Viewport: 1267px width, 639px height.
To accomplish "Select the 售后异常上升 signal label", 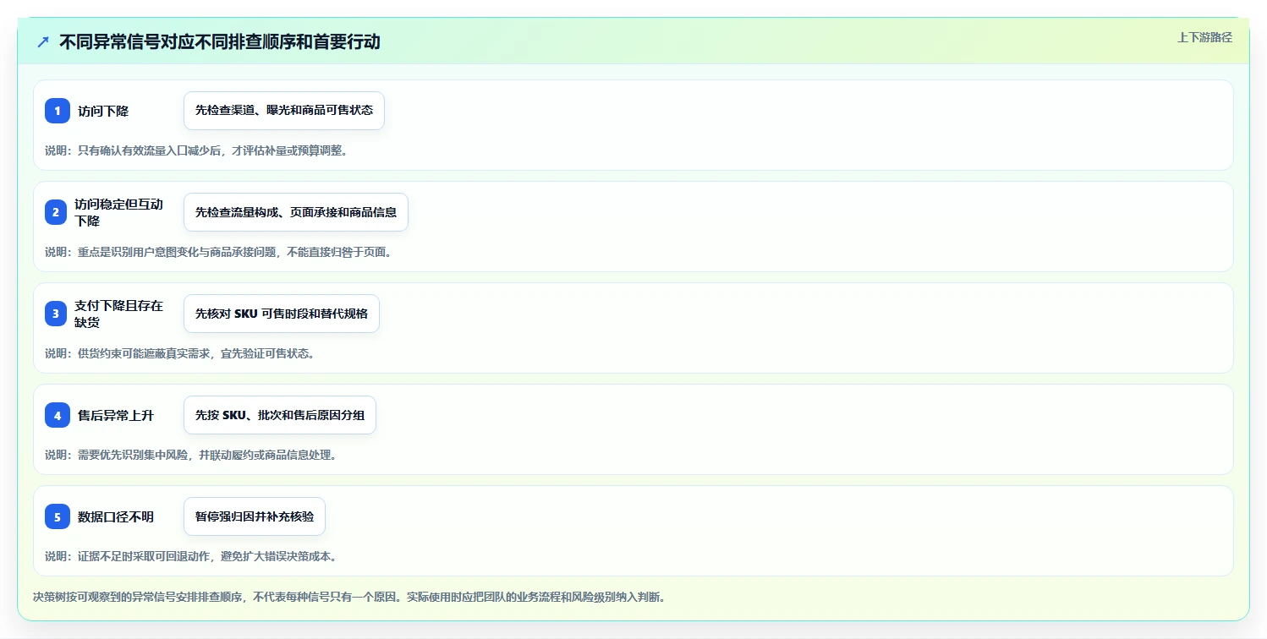I will tap(116, 415).
